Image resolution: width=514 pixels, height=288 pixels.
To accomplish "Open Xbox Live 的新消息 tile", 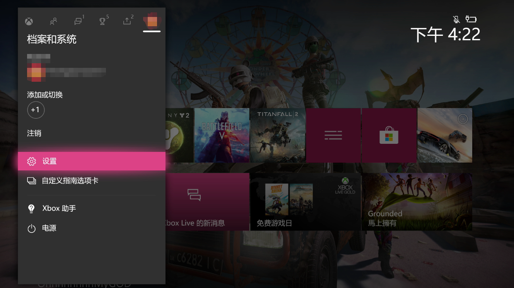I will pos(207,202).
